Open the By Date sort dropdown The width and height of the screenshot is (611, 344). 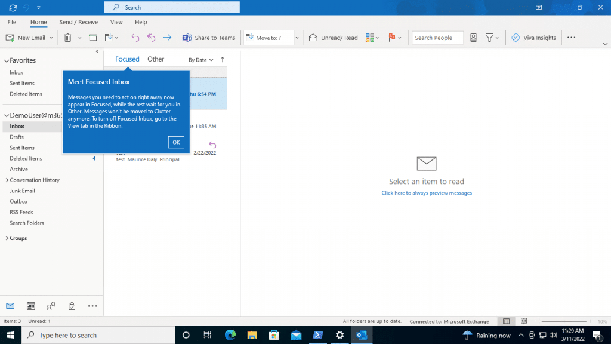tap(201, 60)
